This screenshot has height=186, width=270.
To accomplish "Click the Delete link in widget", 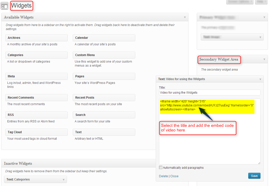I will click(163, 176).
